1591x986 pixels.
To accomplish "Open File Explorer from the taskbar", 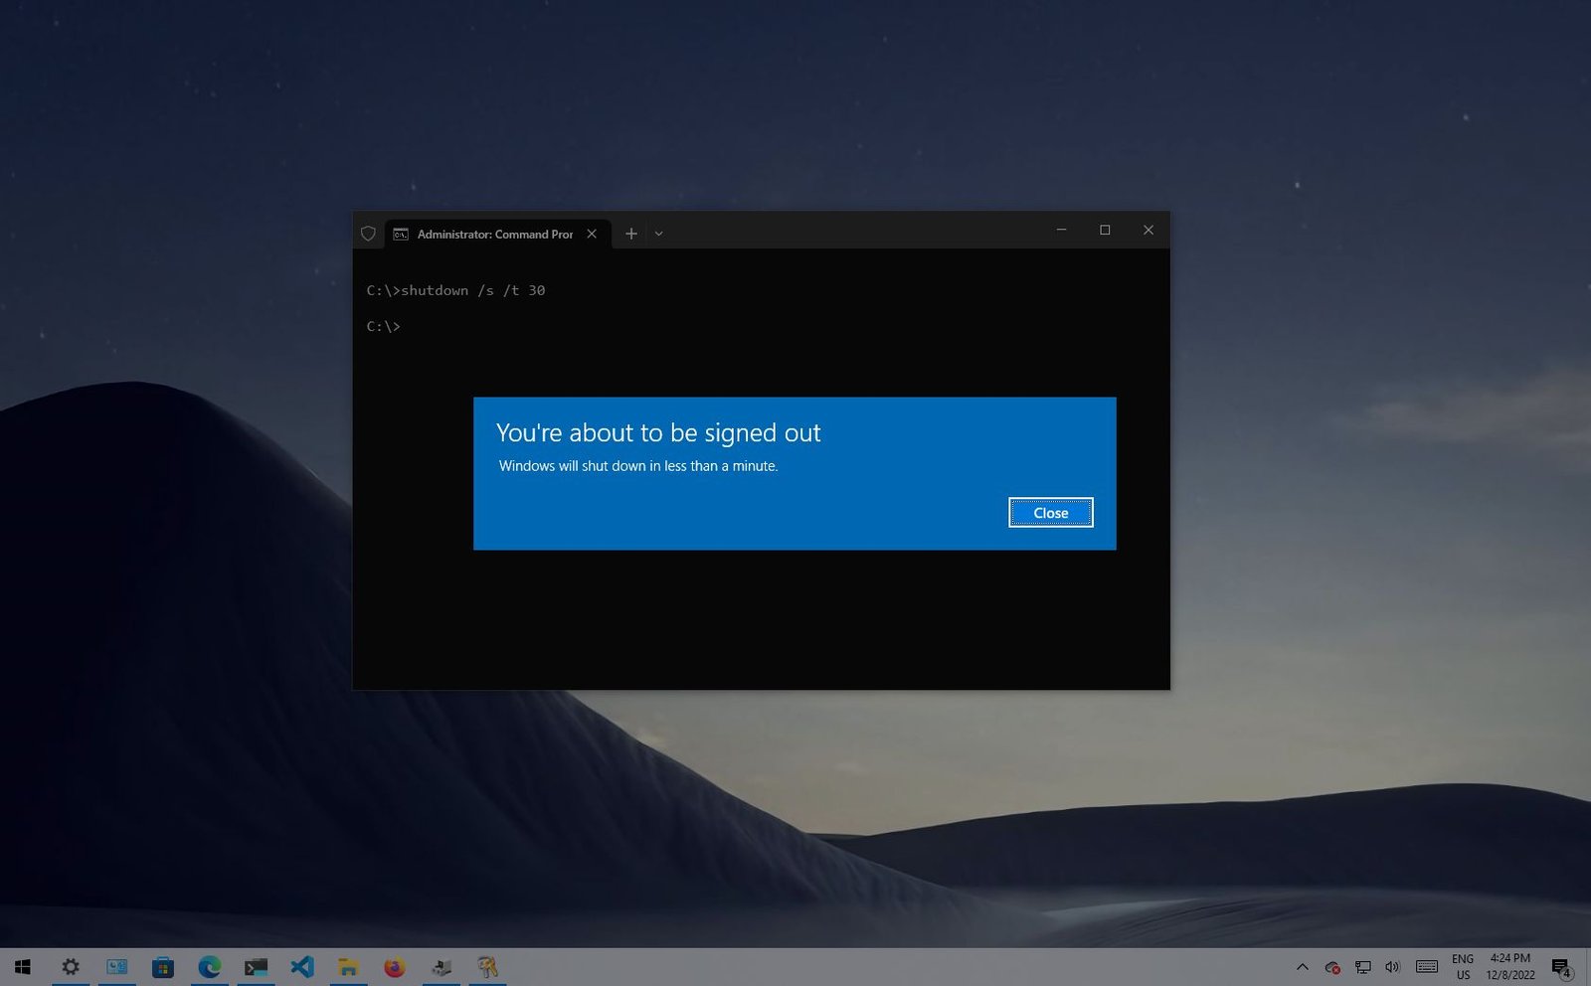I will [x=348, y=965].
